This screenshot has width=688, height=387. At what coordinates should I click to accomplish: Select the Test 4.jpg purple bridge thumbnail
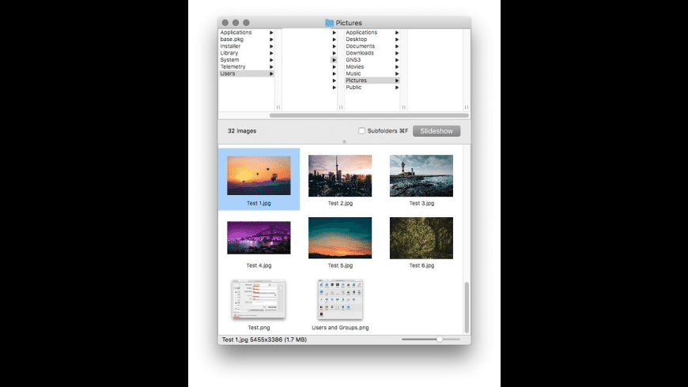tap(259, 238)
